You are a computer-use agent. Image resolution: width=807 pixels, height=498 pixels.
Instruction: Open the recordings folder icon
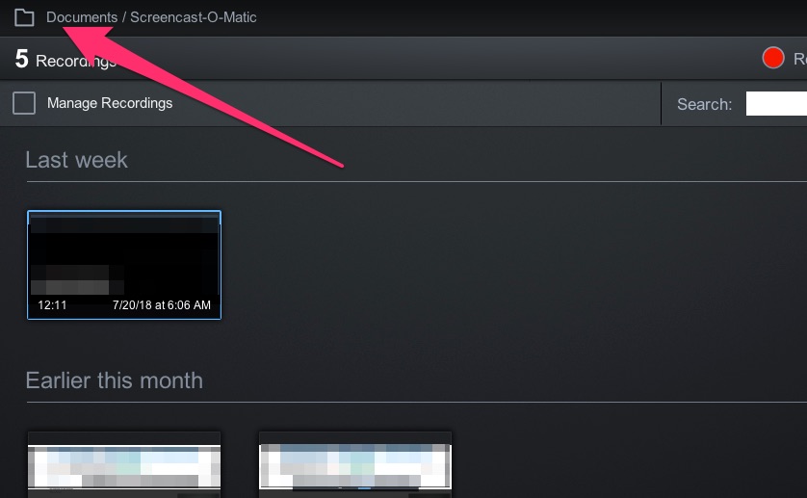pyautogui.click(x=24, y=17)
